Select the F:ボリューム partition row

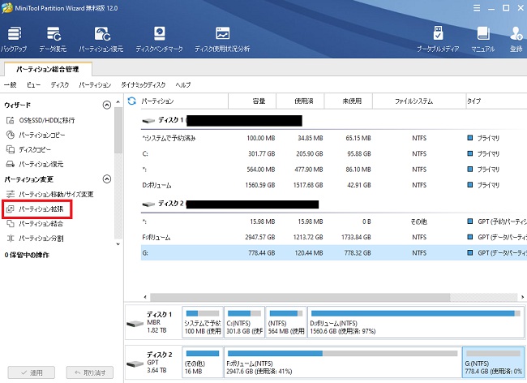coord(334,238)
